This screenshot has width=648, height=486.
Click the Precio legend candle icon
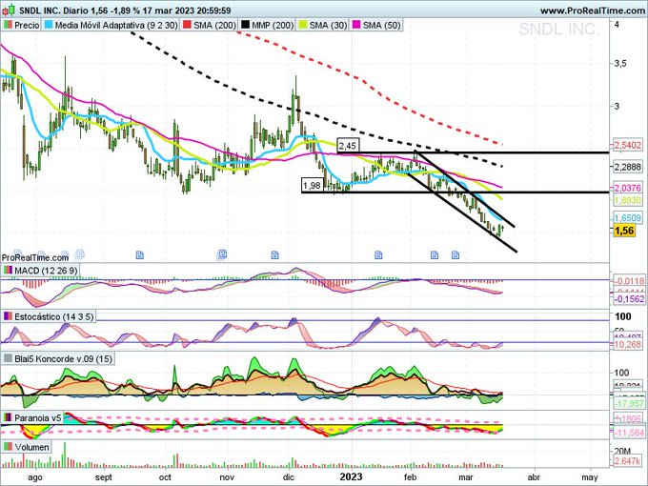coord(8,25)
